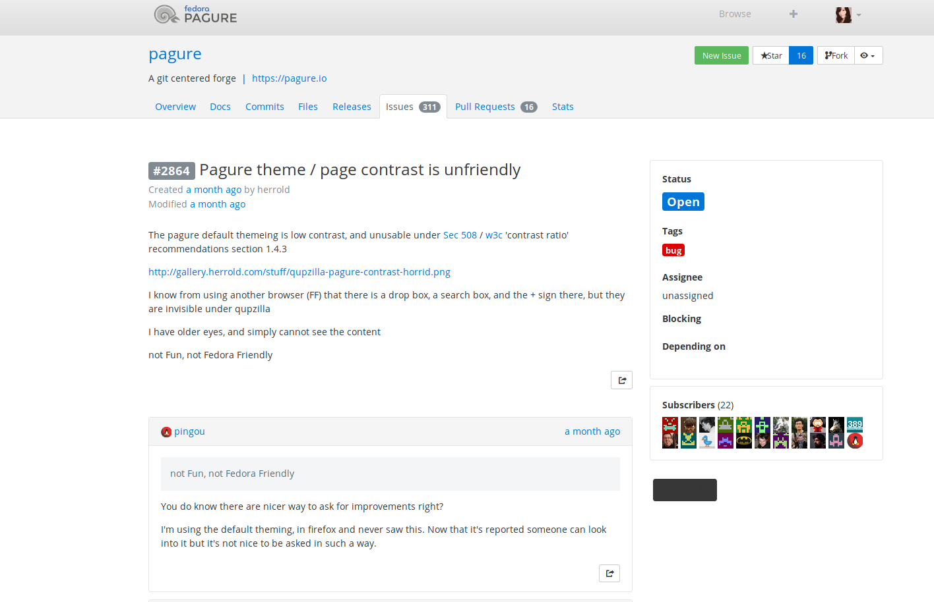
Task: Create a New Issue
Action: (x=722, y=55)
